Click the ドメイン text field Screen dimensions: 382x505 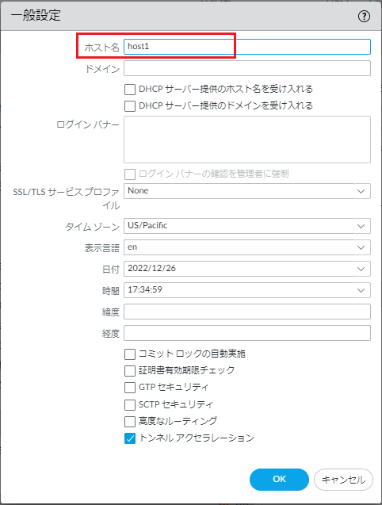(x=247, y=68)
